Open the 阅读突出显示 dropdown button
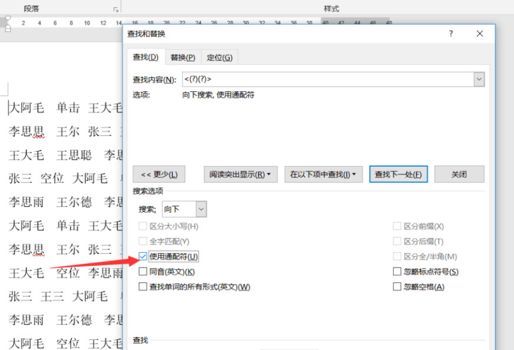Image resolution: width=514 pixels, height=350 pixels. click(x=240, y=174)
